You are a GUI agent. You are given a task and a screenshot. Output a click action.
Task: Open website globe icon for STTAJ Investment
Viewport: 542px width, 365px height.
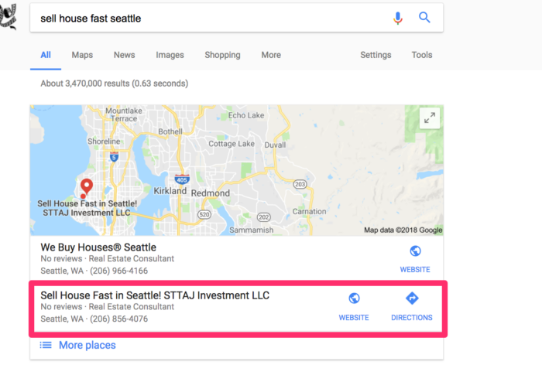coord(354,298)
